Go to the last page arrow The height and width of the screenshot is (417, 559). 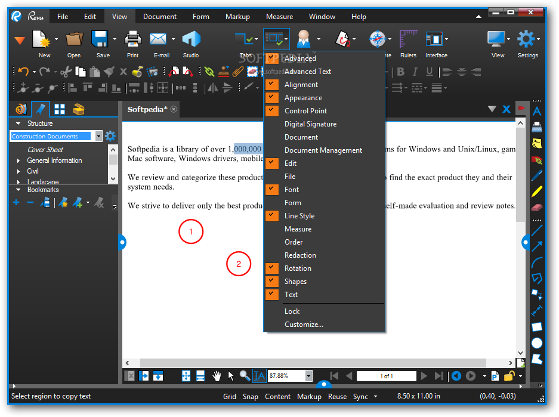coord(438,376)
